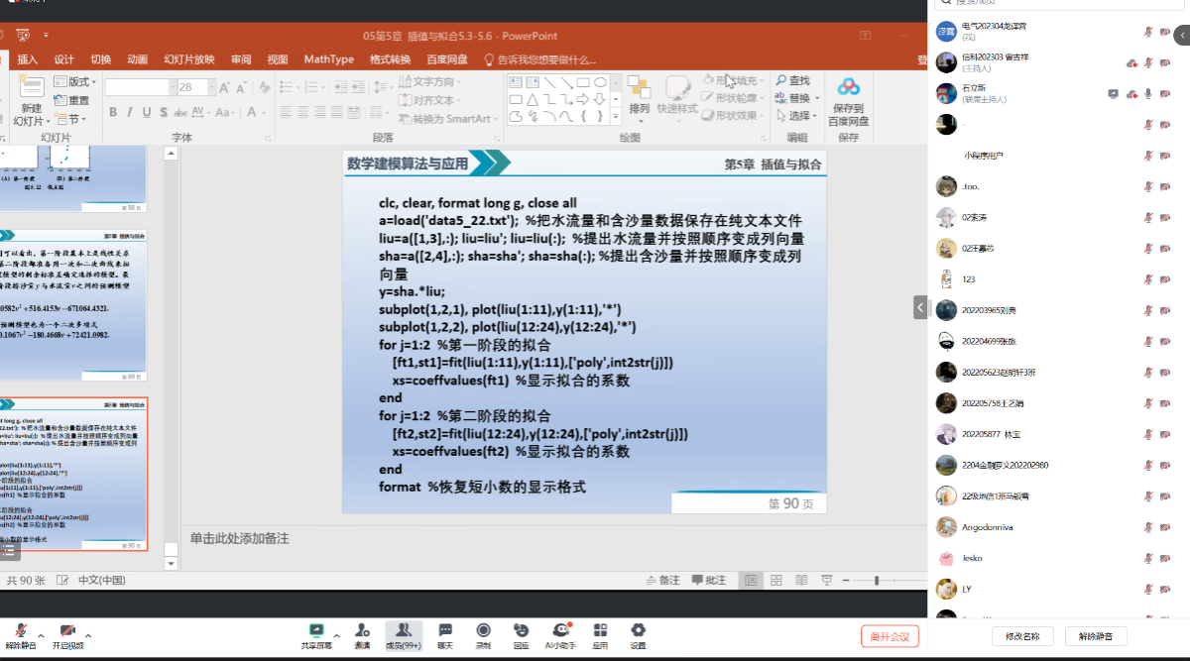
Task: Switch to Normal view in status bar
Action: [x=751, y=580]
